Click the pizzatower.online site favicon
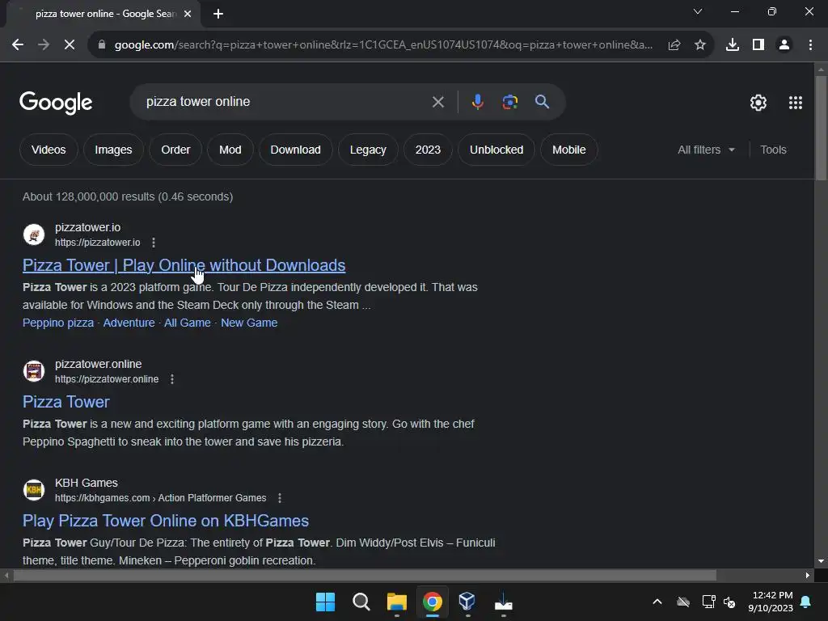The image size is (828, 621). tap(34, 371)
